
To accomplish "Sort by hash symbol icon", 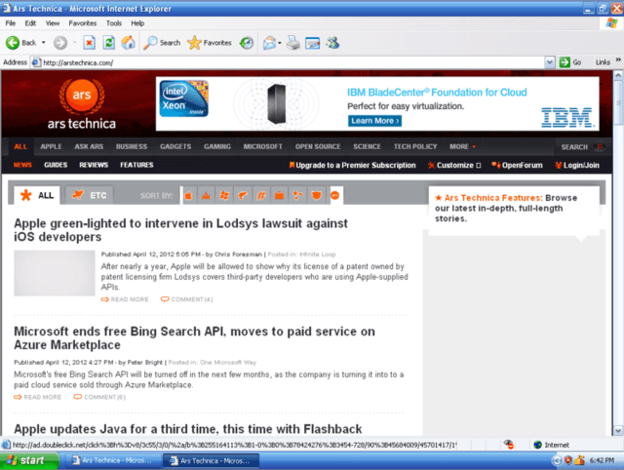I will coord(261,195).
